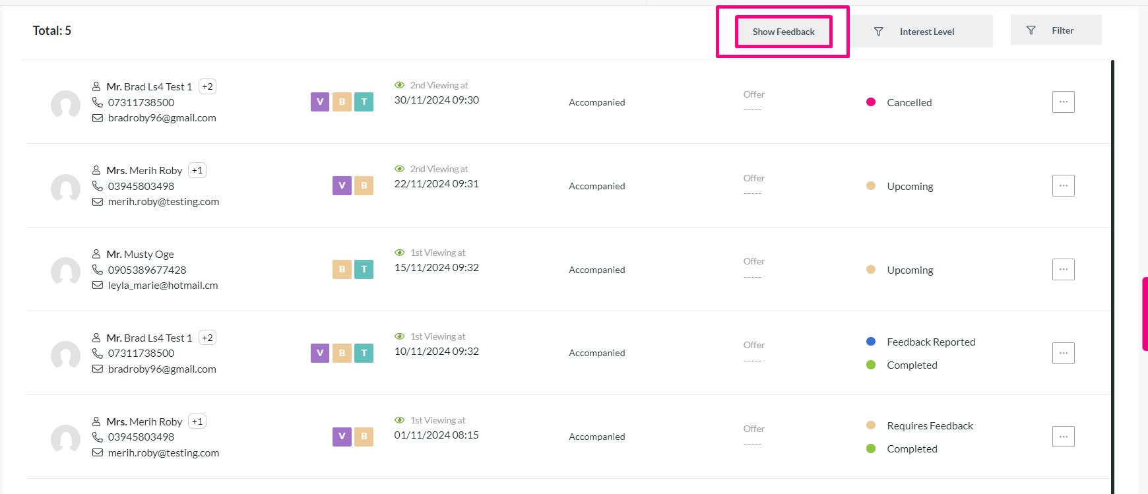Click the date 01/11/2024 08:15
This screenshot has width=1148, height=494.
(437, 435)
